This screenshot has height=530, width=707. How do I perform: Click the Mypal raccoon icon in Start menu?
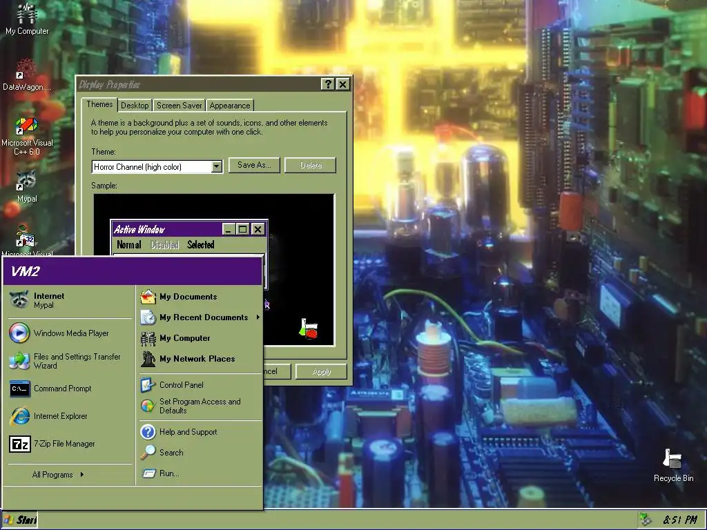[19, 300]
